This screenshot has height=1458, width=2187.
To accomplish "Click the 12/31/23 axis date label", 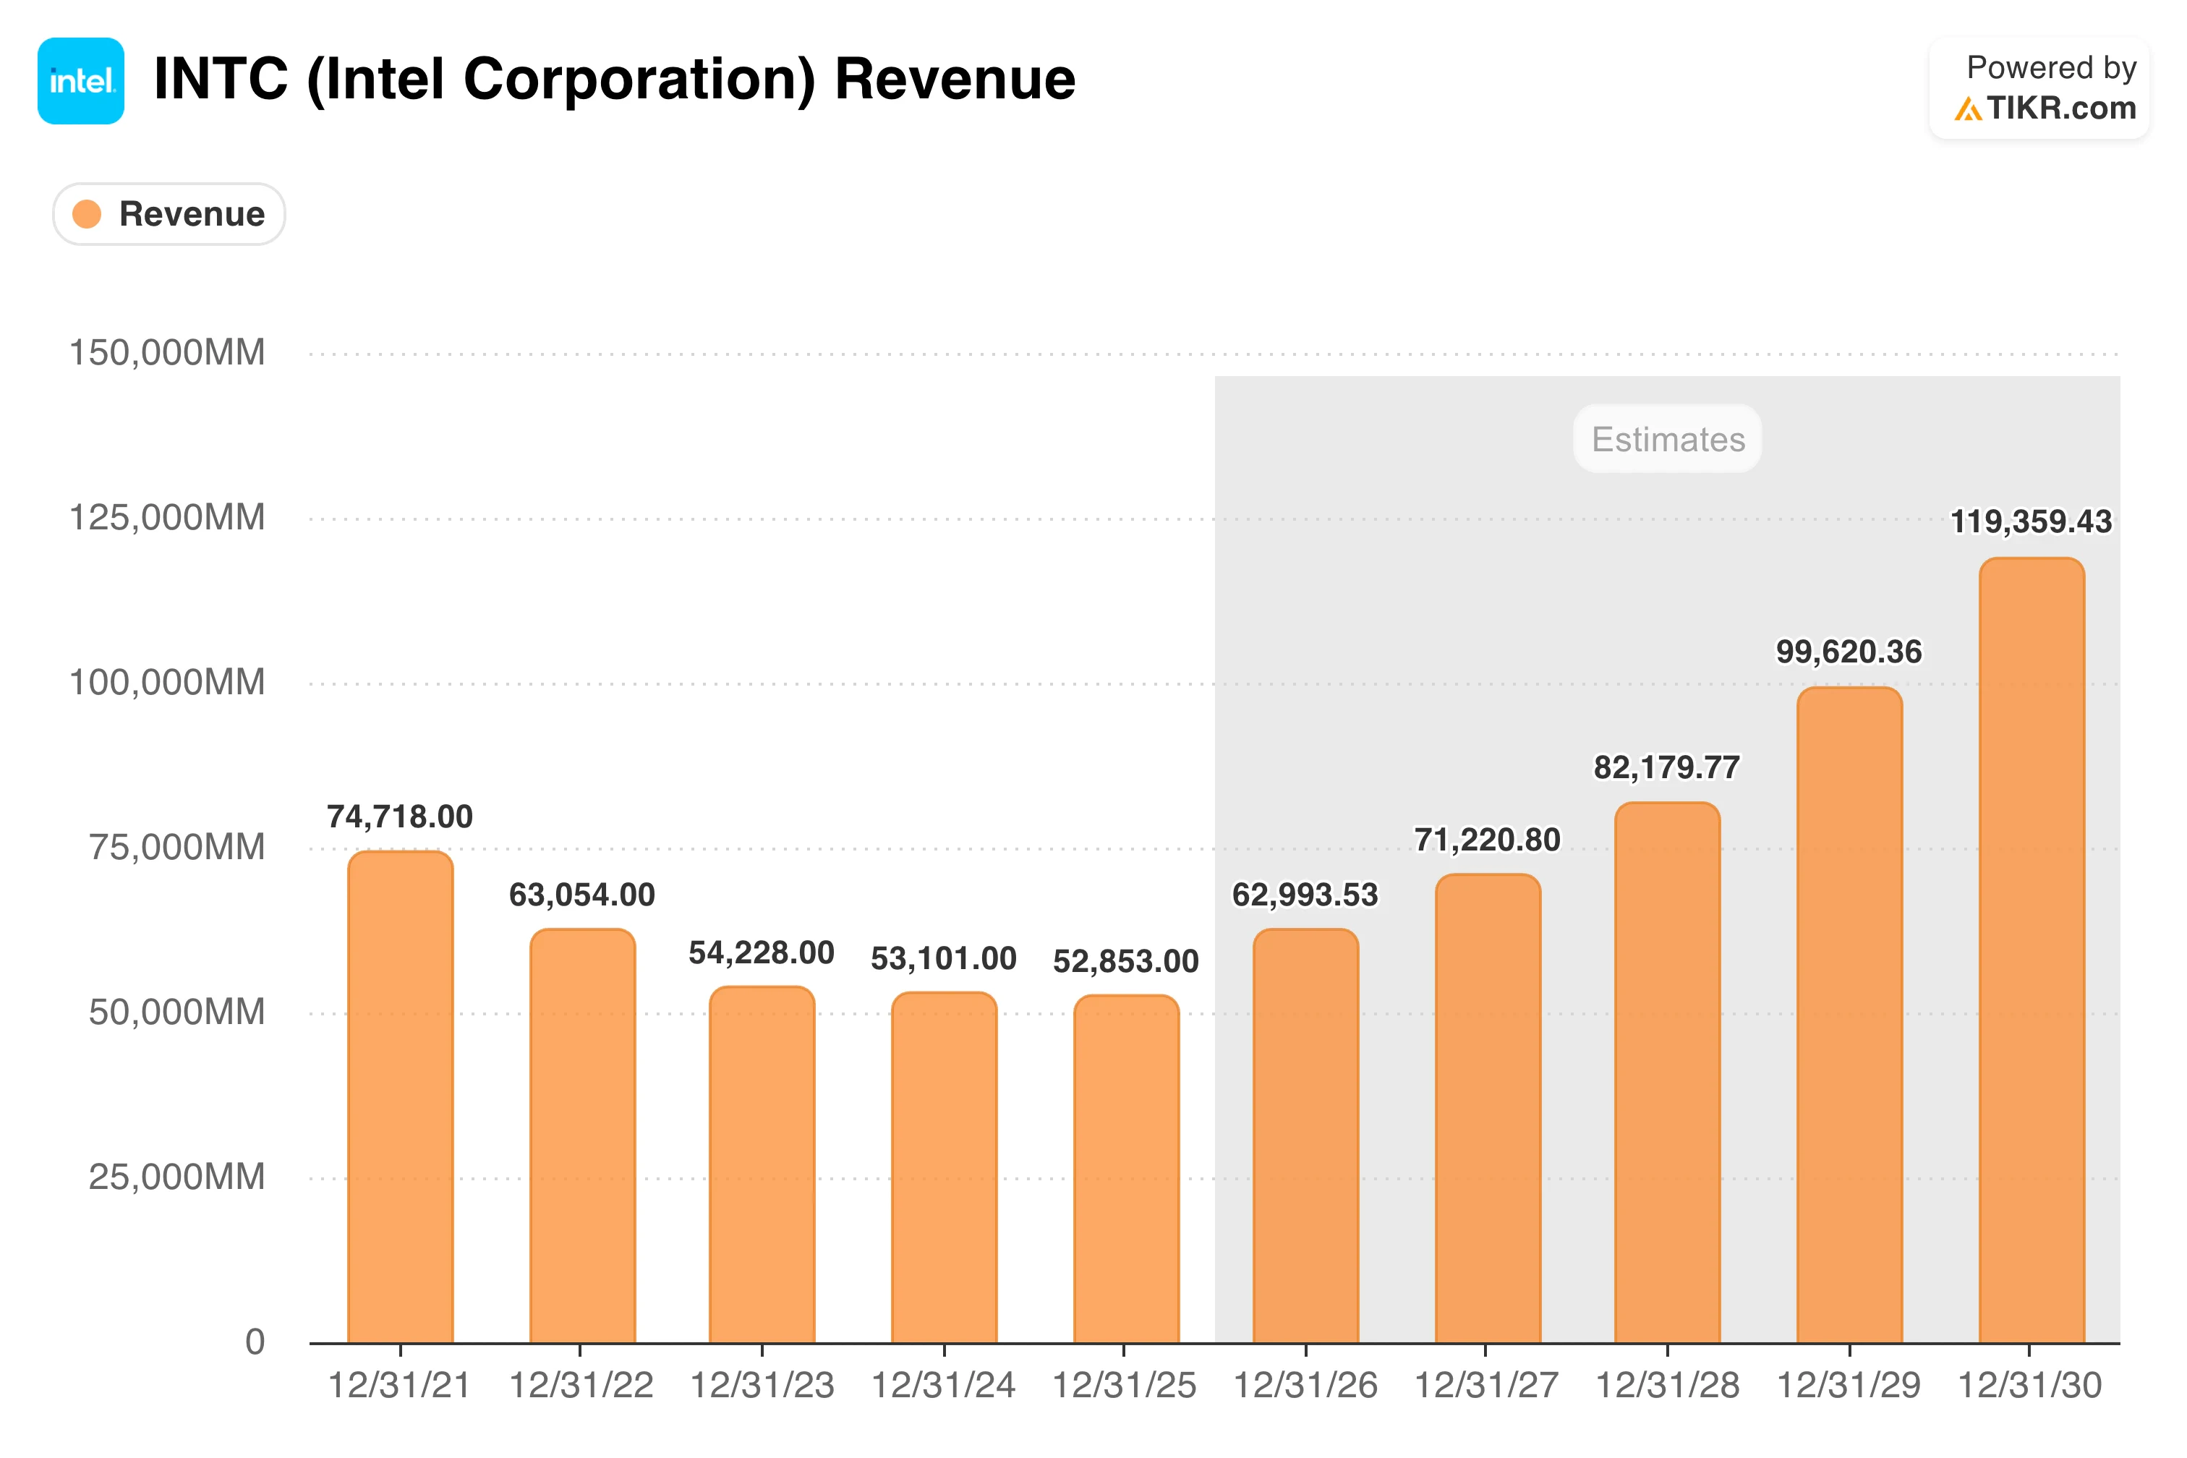I will pos(762,1386).
